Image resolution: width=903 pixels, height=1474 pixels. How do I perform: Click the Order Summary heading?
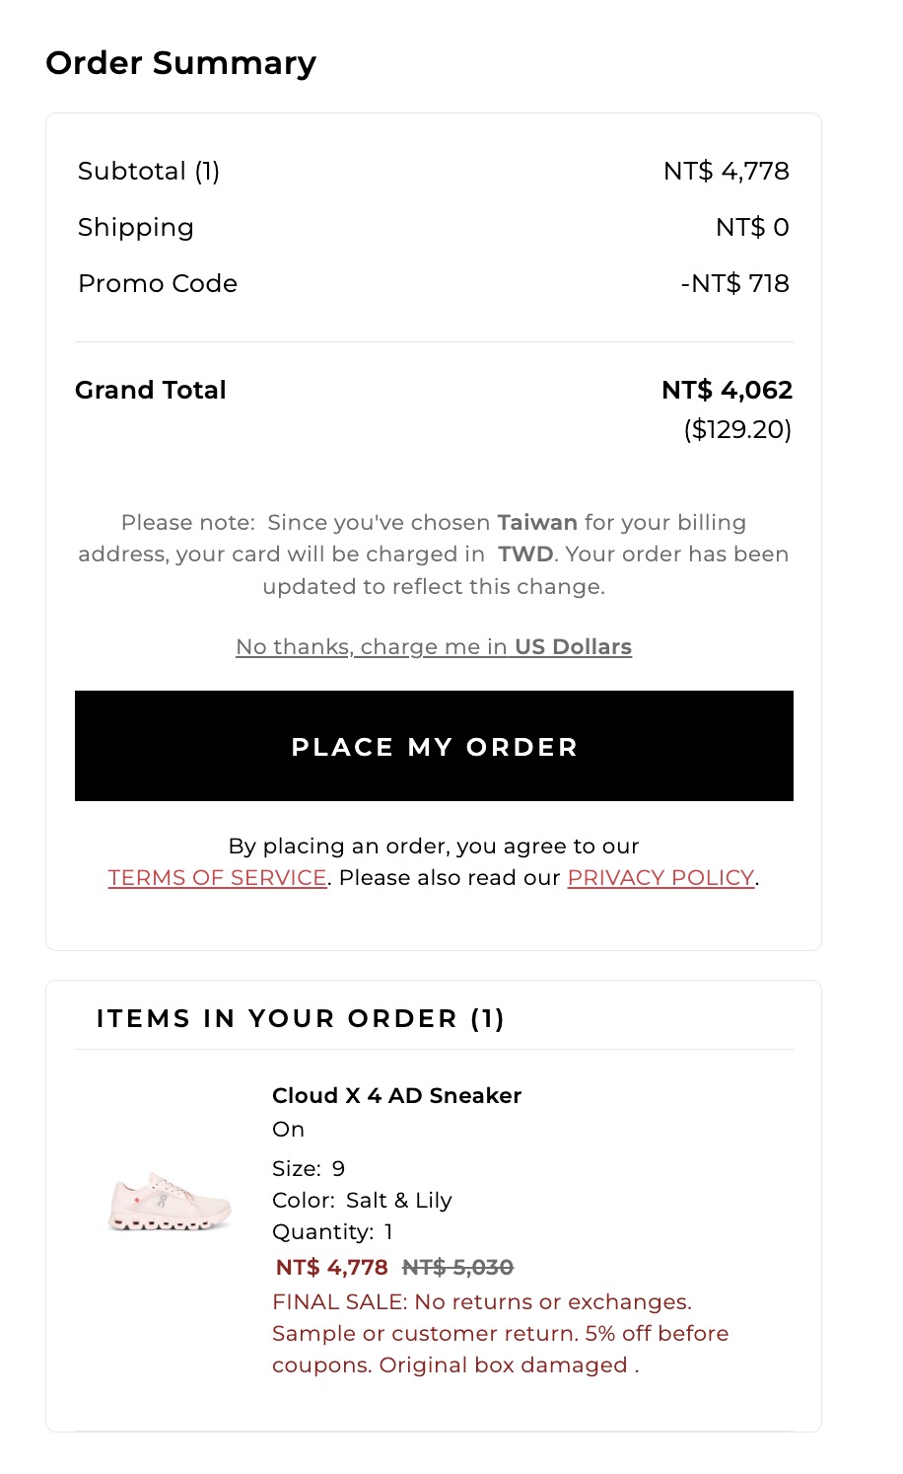(181, 62)
